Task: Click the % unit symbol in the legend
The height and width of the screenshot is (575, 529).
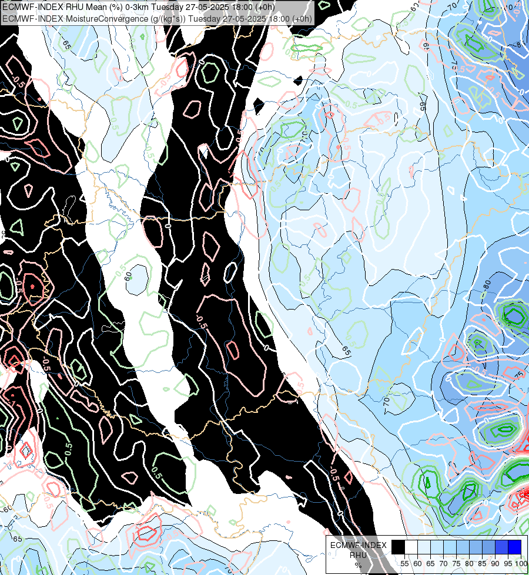Action: tap(359, 566)
